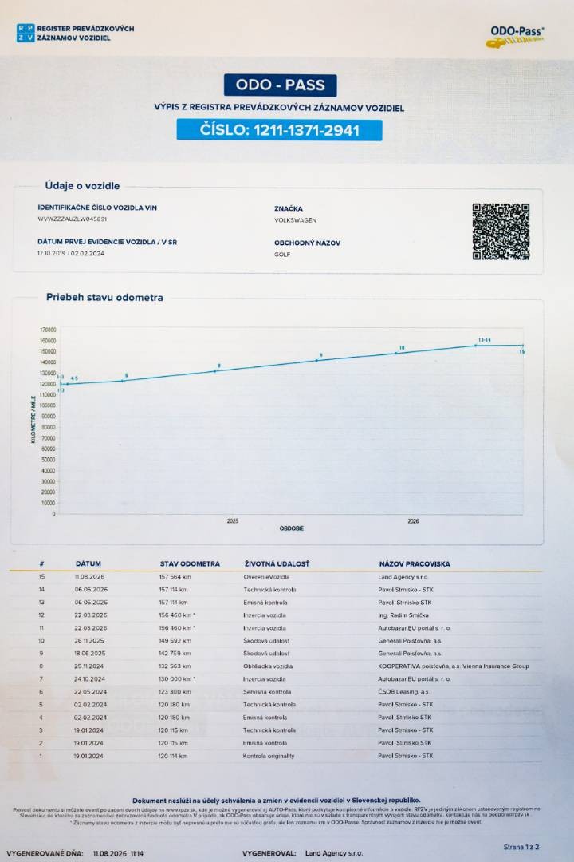Screen dimensions: 574x862
Task: Select the dates 17.10.2019 / 02.02.2024
Action: pyautogui.click(x=70, y=254)
